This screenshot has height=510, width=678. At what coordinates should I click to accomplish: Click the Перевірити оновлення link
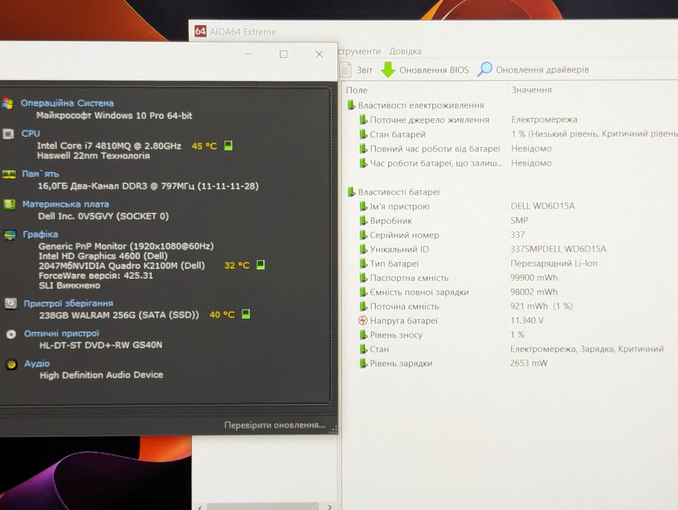click(x=275, y=425)
